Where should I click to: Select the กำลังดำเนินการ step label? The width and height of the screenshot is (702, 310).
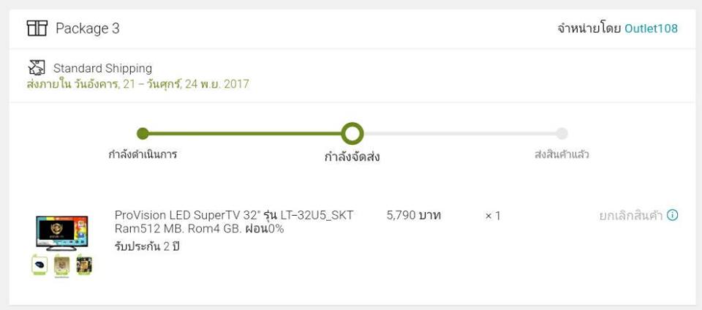point(143,154)
